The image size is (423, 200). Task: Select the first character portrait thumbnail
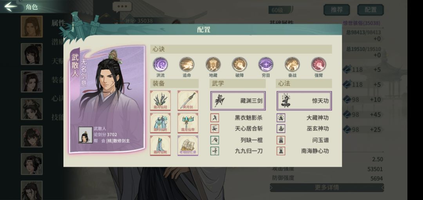tap(32, 27)
